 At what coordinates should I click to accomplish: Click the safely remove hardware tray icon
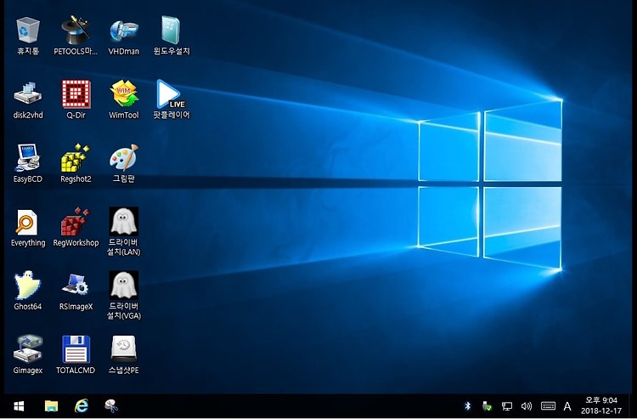click(487, 406)
